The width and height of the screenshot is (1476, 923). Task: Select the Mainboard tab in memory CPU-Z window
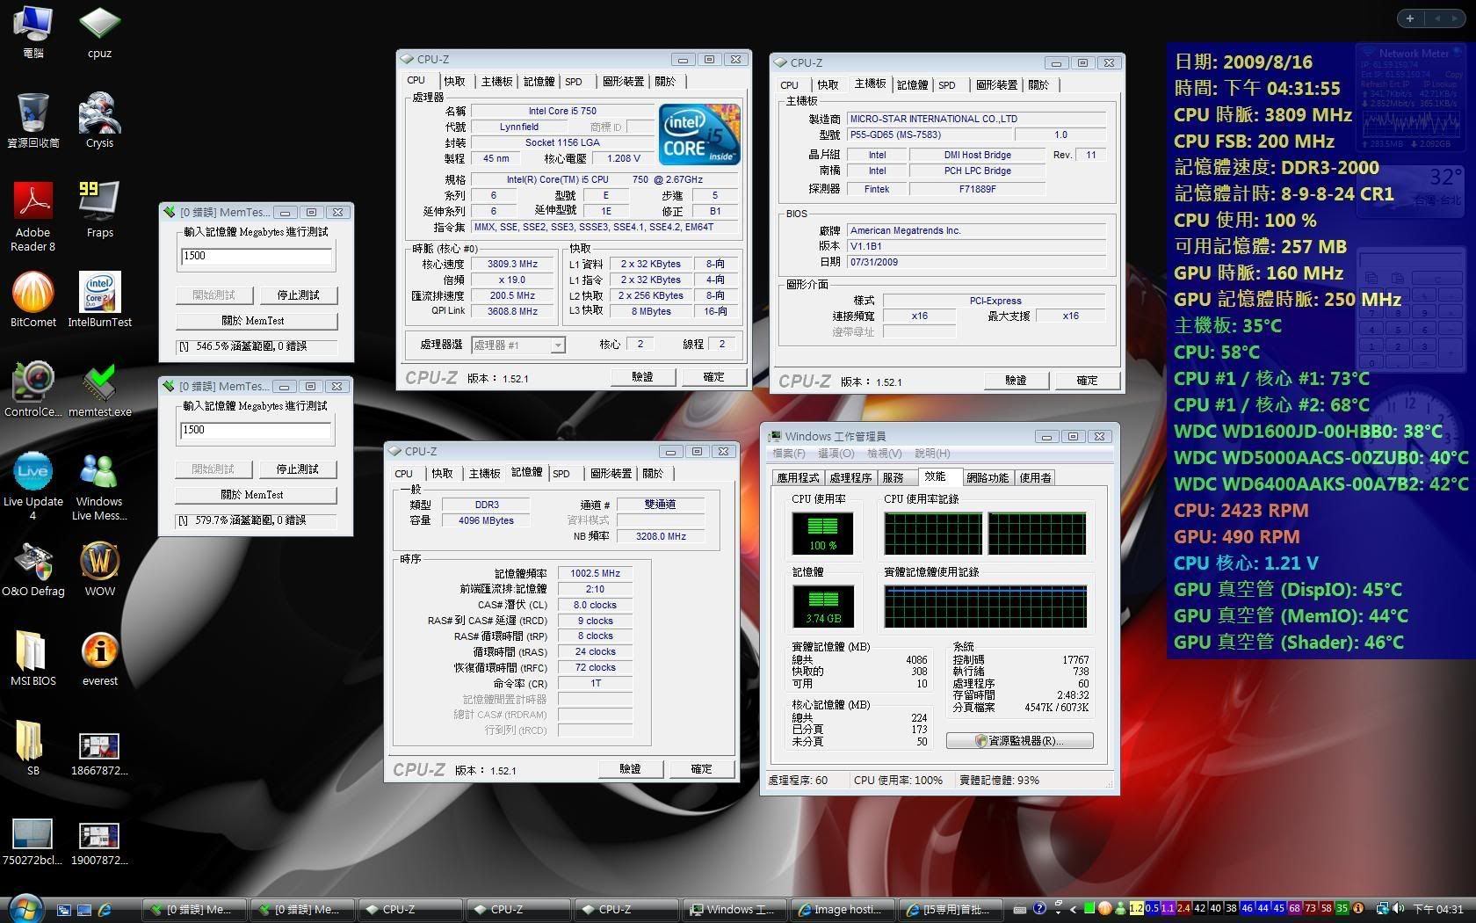coord(484,473)
